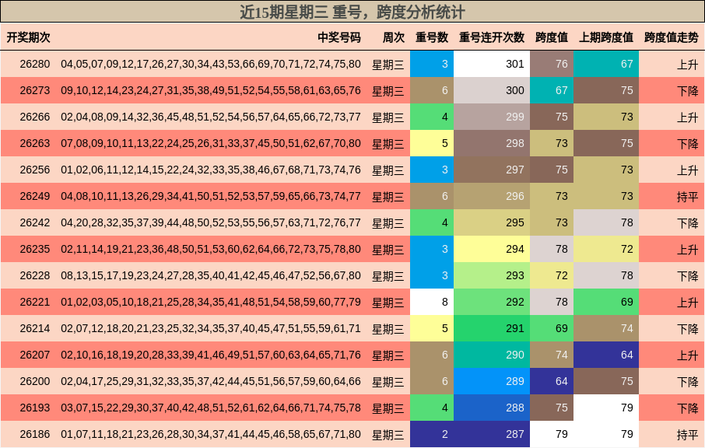The image size is (705, 448).
Task: Click consecutive count cell 289
Action: [492, 381]
